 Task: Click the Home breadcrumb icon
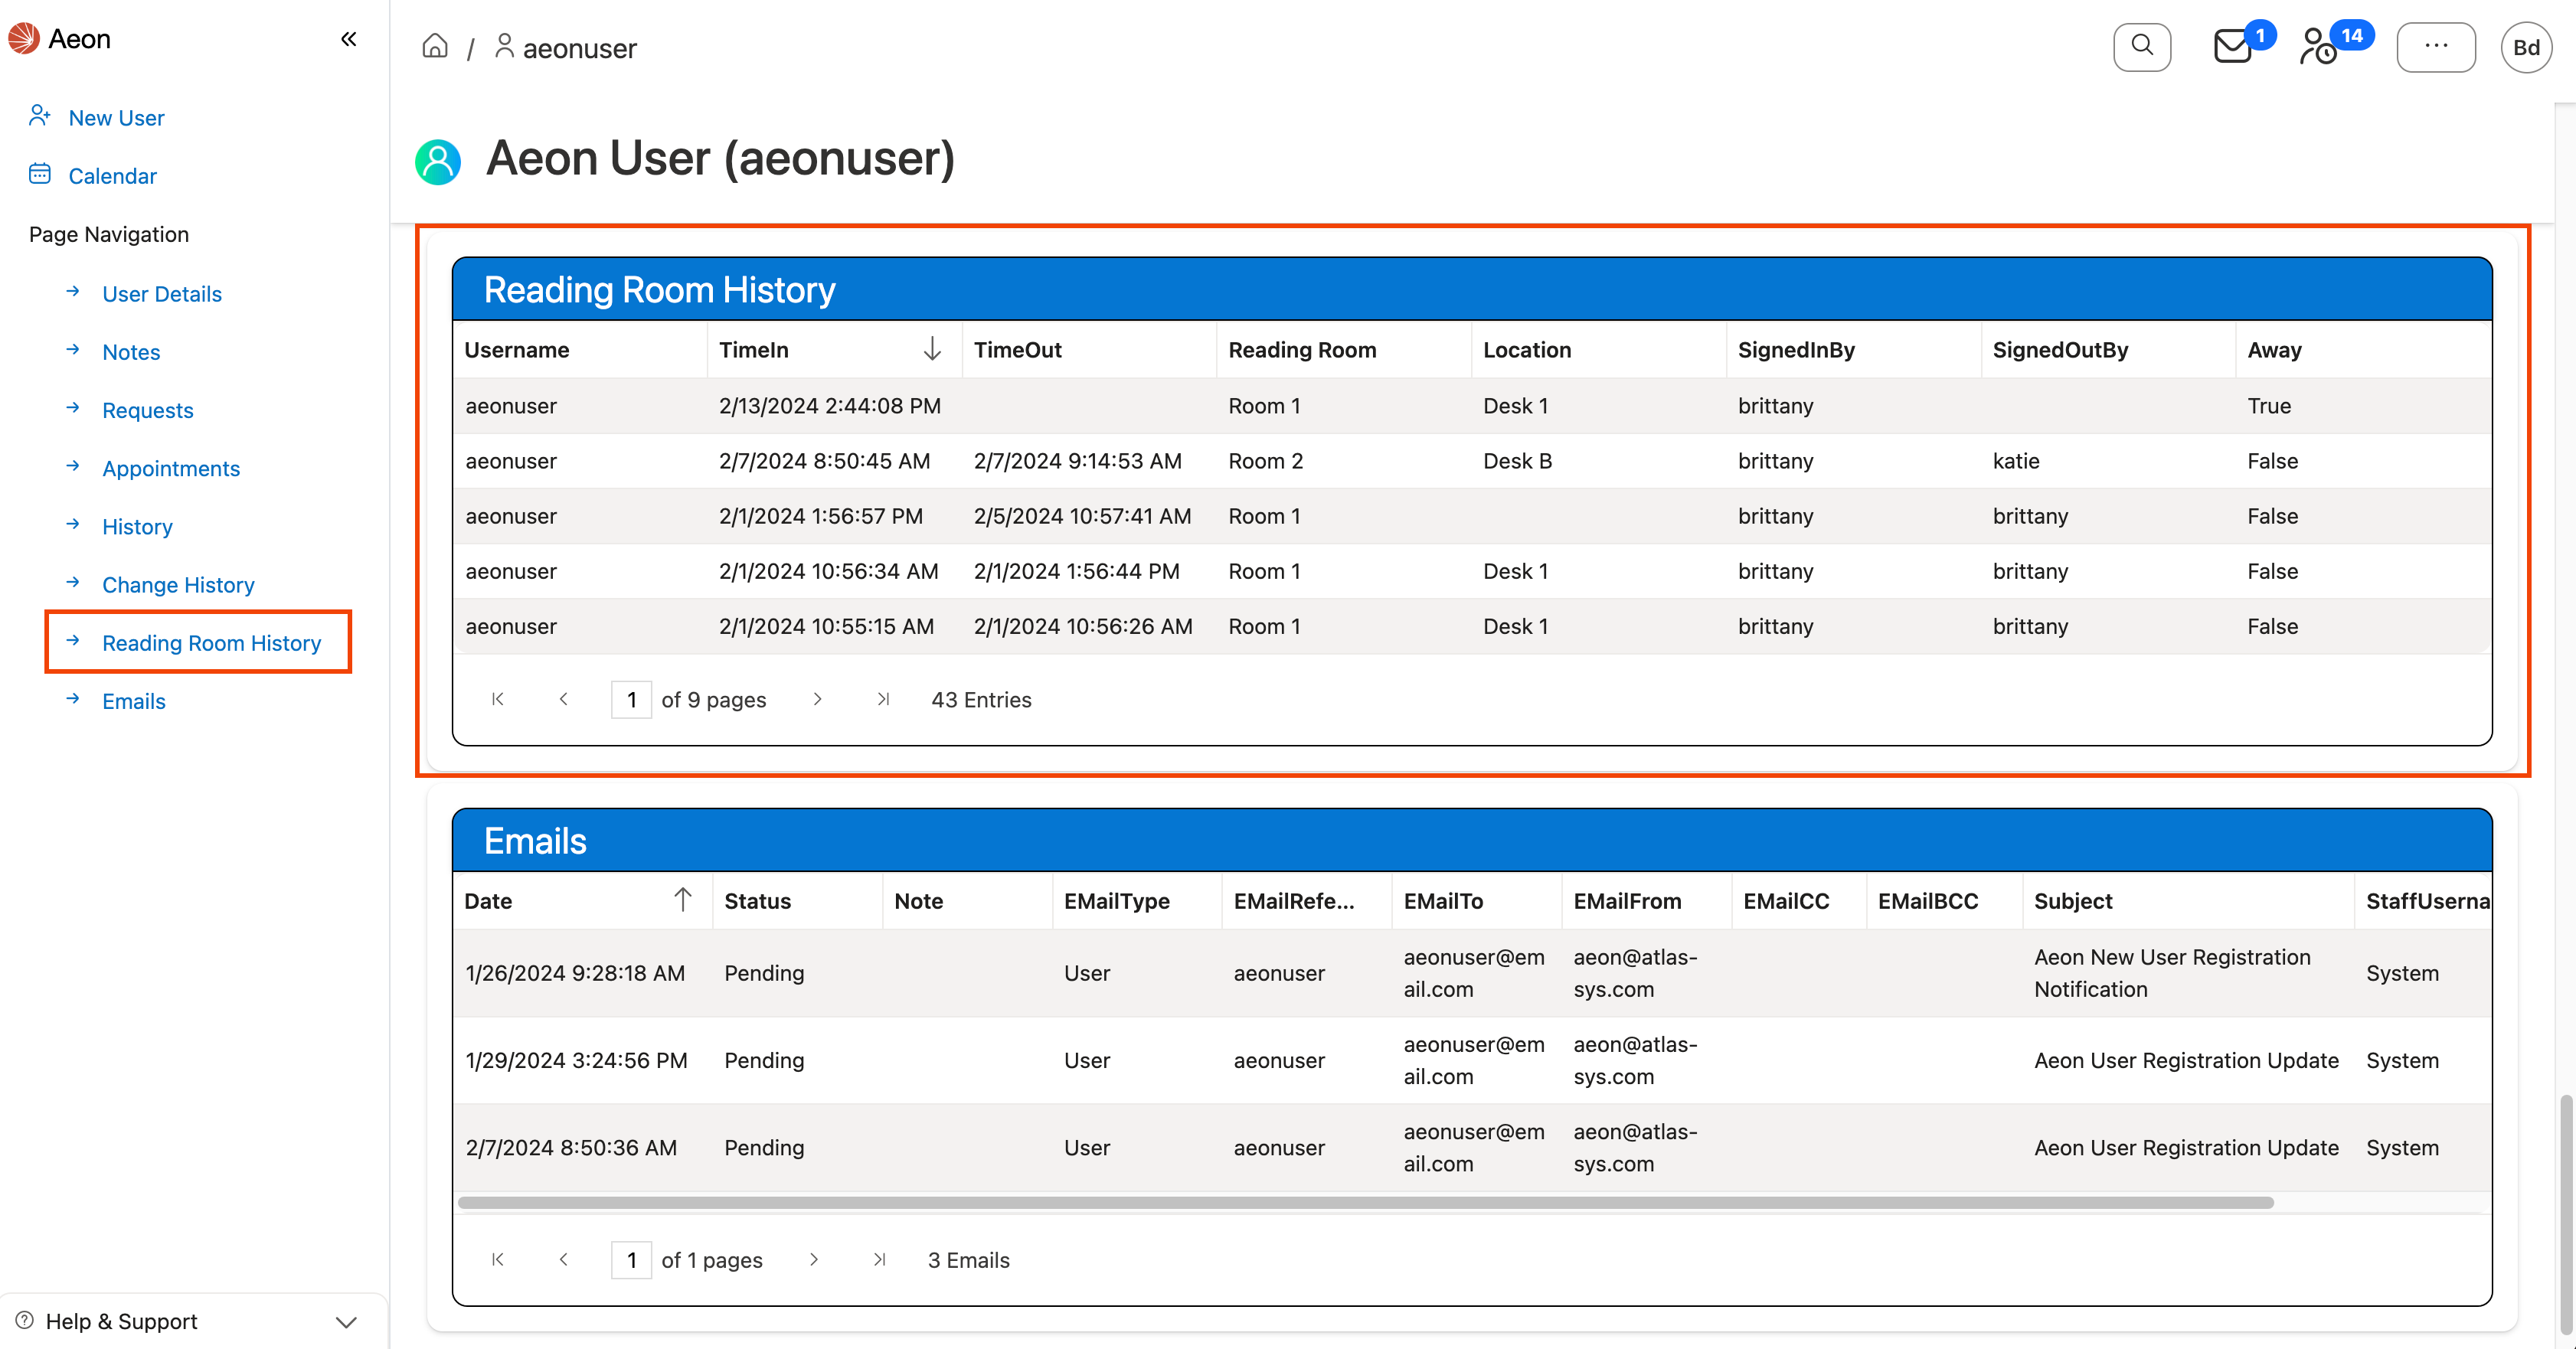coord(435,46)
